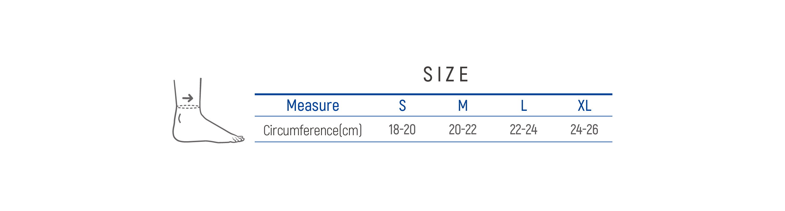Click the SIZE heading

click(445, 75)
